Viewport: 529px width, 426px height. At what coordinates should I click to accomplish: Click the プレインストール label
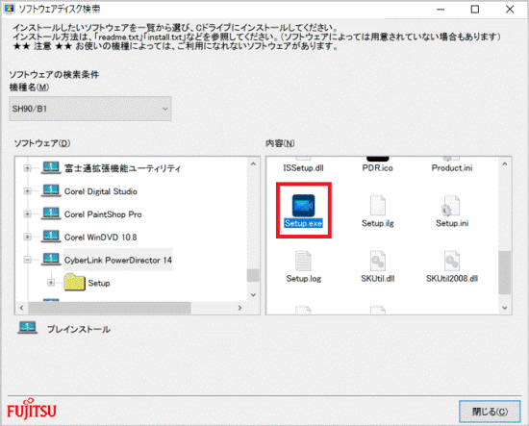tap(79, 329)
